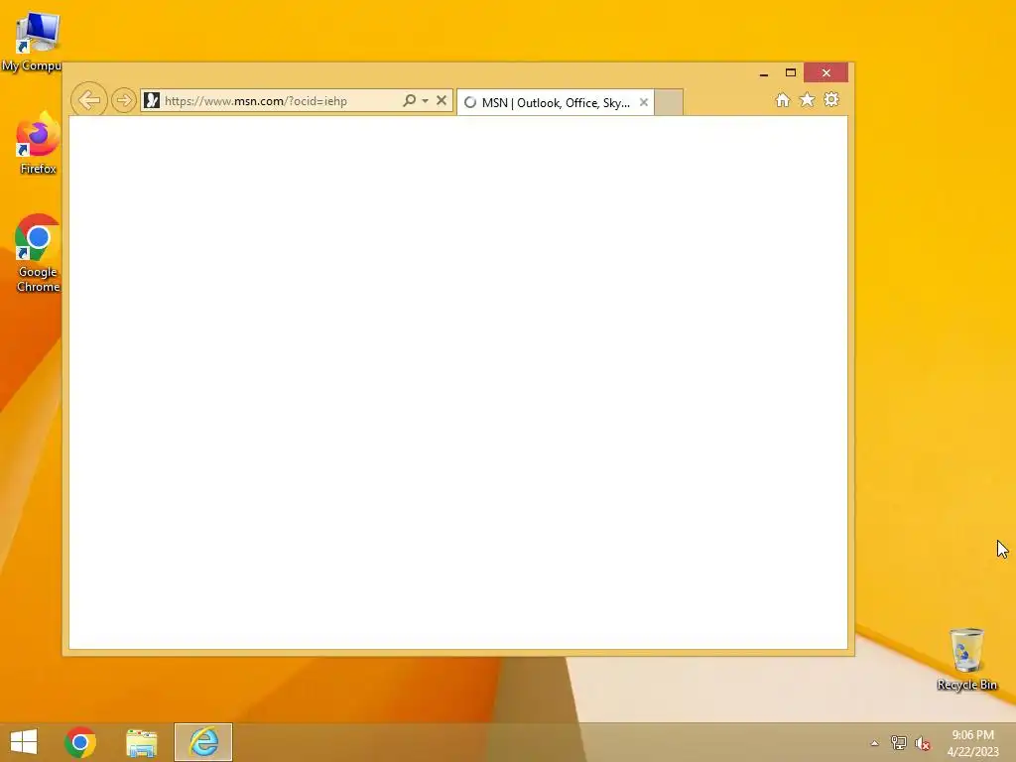Launch Chrome from the taskbar
The width and height of the screenshot is (1016, 762).
pos(80,742)
